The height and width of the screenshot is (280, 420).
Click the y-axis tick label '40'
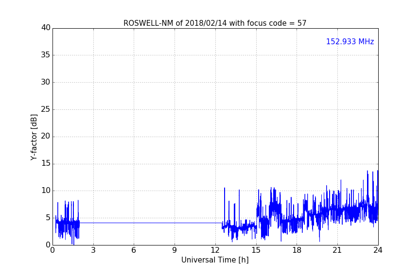(x=46, y=28)
